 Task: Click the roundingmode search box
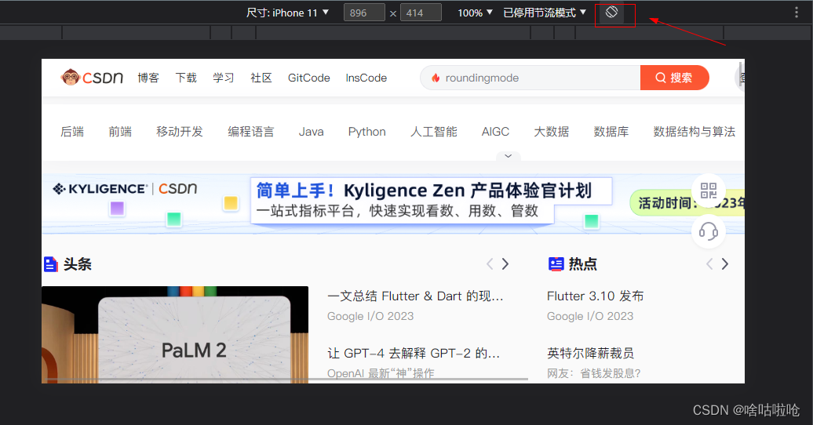pyautogui.click(x=530, y=78)
